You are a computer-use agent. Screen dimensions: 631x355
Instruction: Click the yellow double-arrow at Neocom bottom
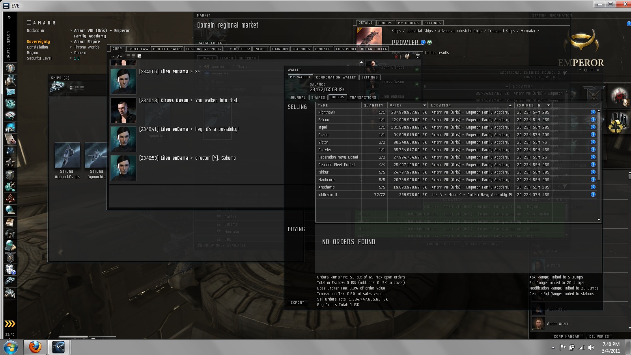[10, 324]
